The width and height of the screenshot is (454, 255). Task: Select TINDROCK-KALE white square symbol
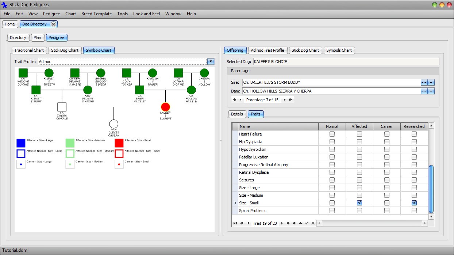point(62,107)
